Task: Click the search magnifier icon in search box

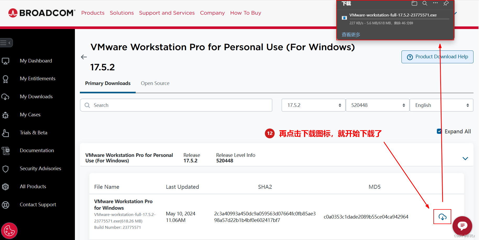Action: pyautogui.click(x=87, y=105)
